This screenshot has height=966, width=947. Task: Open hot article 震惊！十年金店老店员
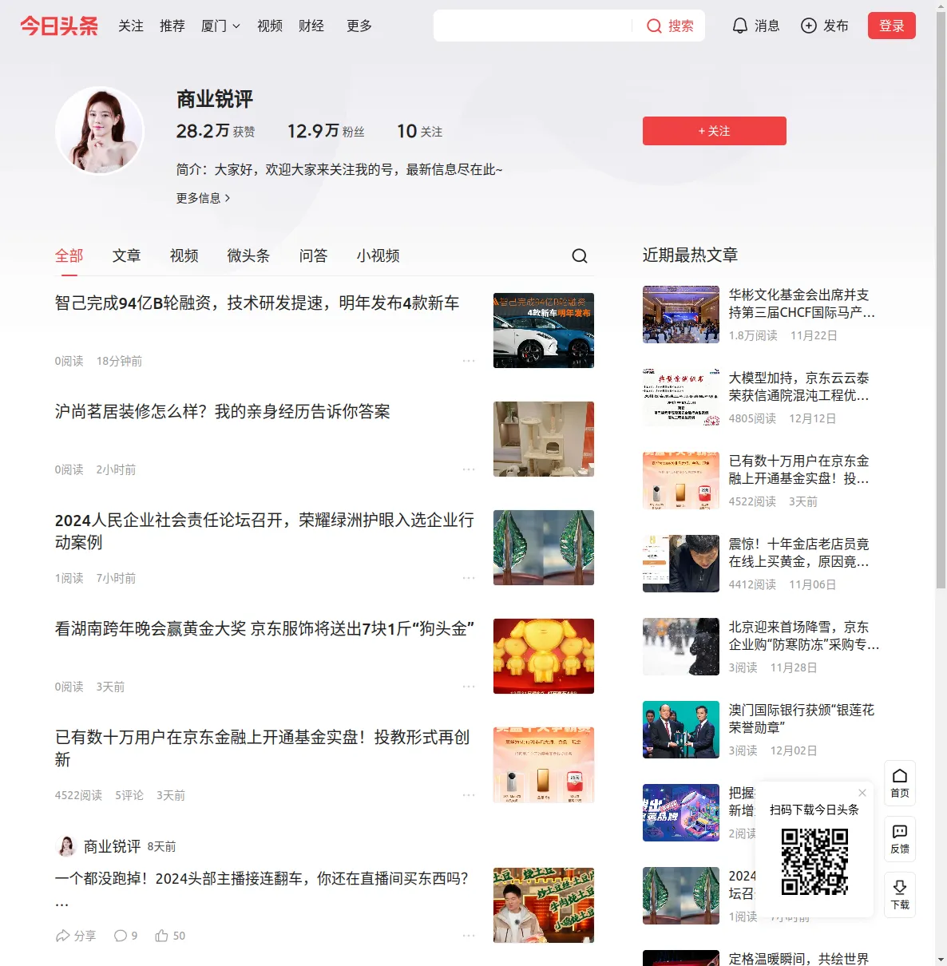(799, 552)
